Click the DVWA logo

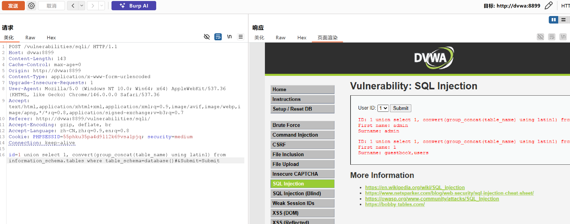(x=434, y=58)
